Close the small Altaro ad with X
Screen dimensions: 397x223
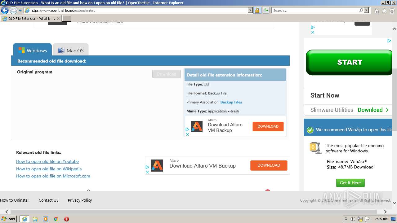point(187,134)
